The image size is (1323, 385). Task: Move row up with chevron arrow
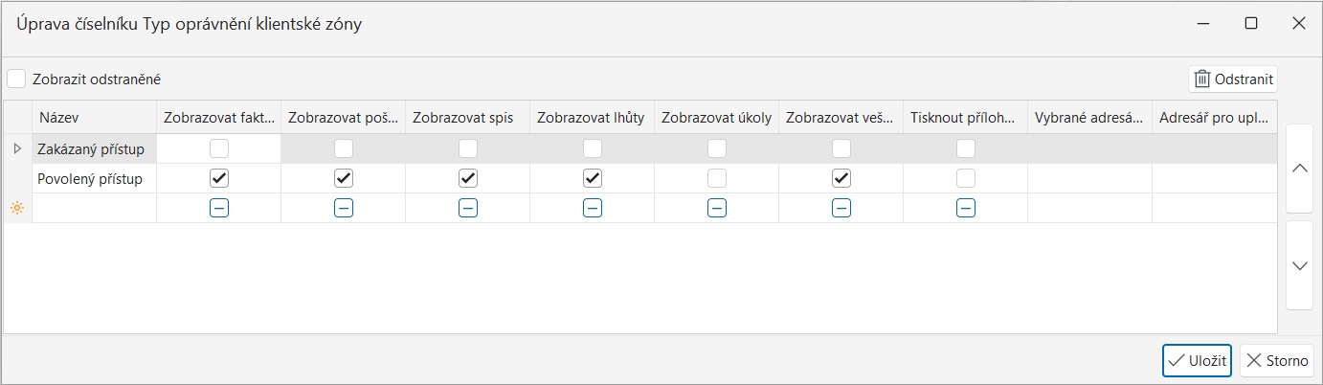(x=1299, y=169)
